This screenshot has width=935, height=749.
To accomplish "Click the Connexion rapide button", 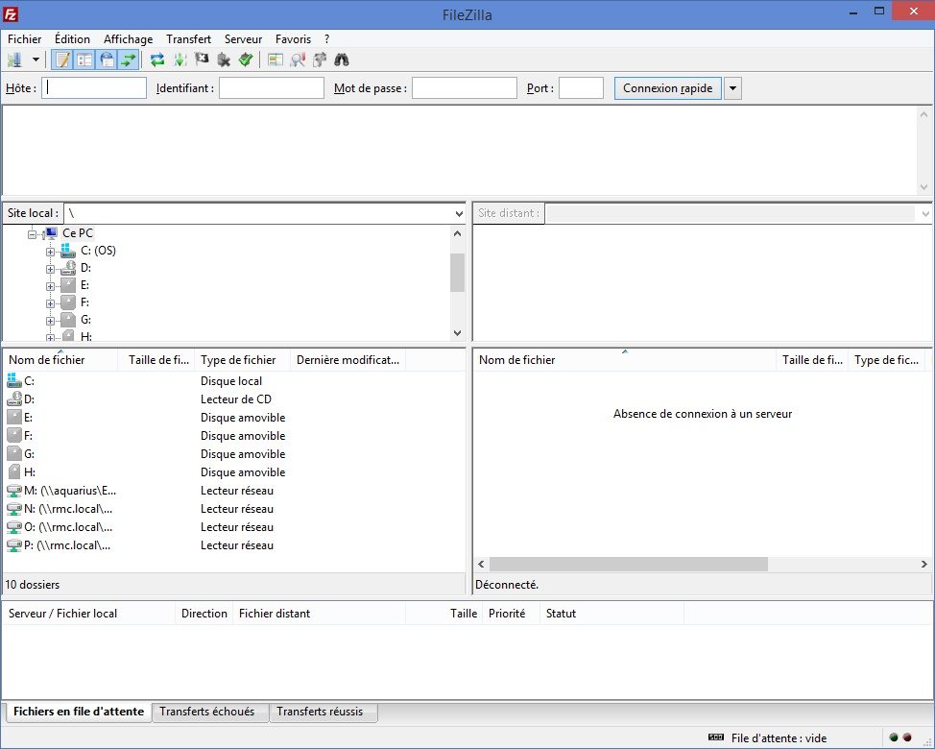I will pos(667,88).
